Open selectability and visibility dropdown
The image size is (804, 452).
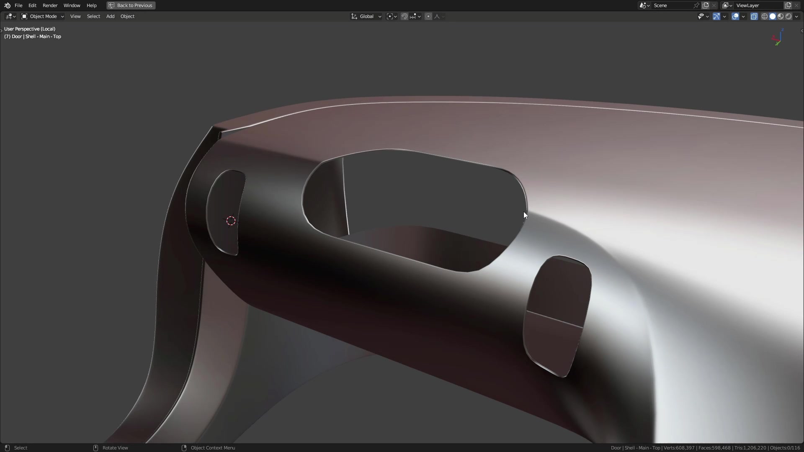pyautogui.click(x=703, y=16)
